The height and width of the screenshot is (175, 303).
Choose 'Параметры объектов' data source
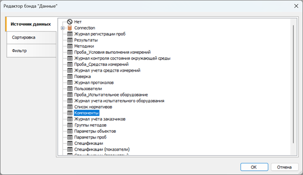point(95,131)
